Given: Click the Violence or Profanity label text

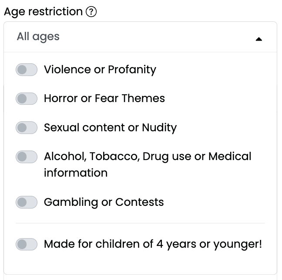Looking at the screenshot, I should [100, 70].
